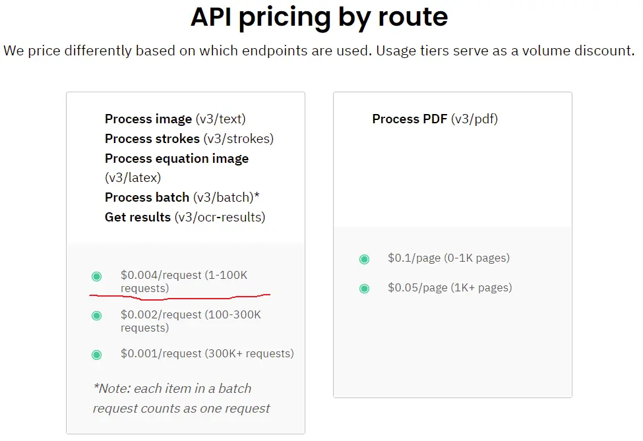Image resolution: width=643 pixels, height=441 pixels.
Task: Click the "API pricing by route" heading
Action: [x=319, y=18]
